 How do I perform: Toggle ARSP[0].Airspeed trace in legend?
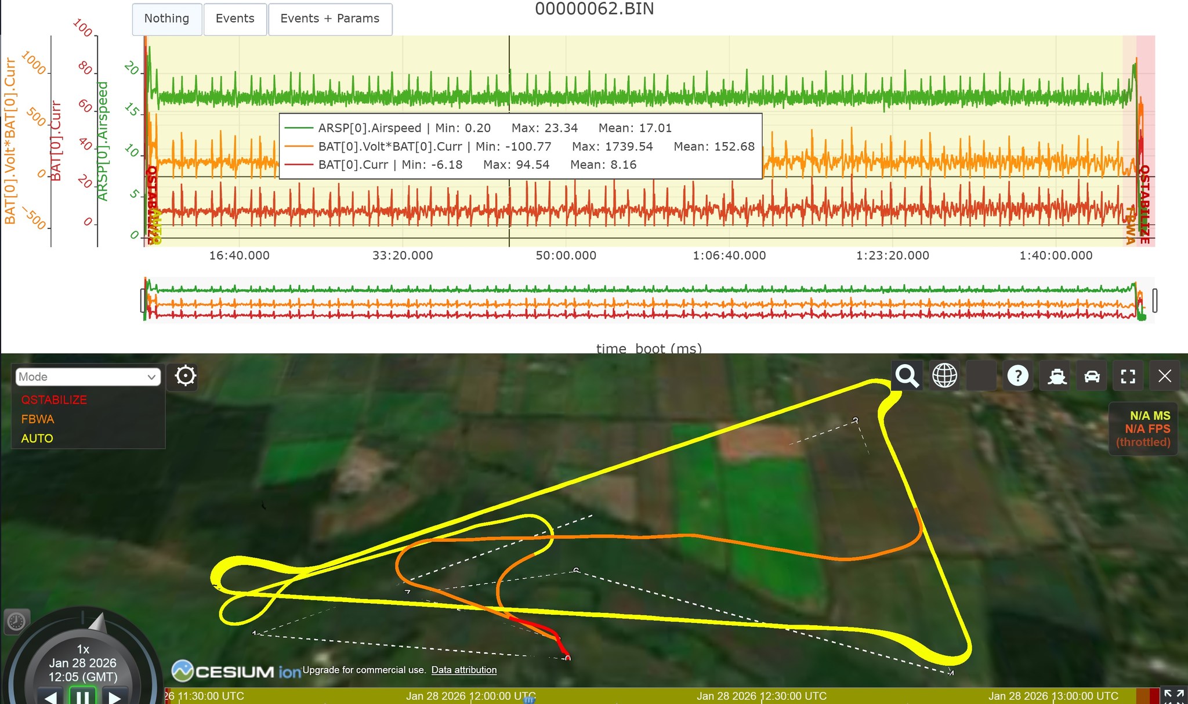click(x=370, y=128)
